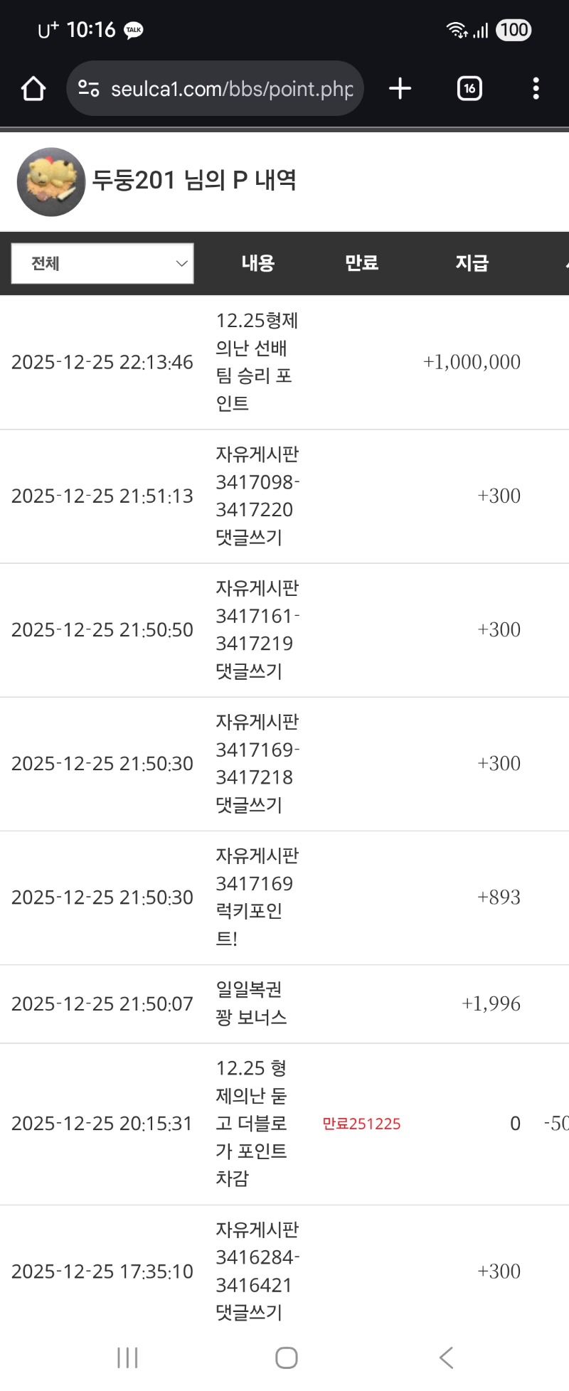Tap the Android recent apps button

pyautogui.click(x=127, y=1358)
